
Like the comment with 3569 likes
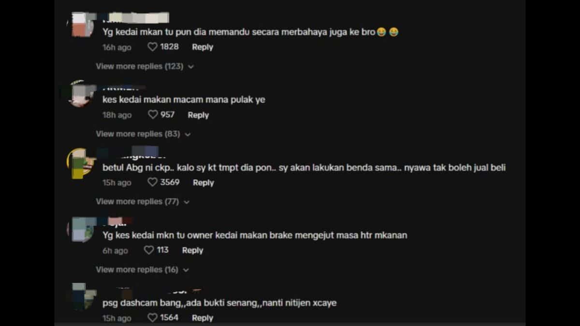point(153,182)
